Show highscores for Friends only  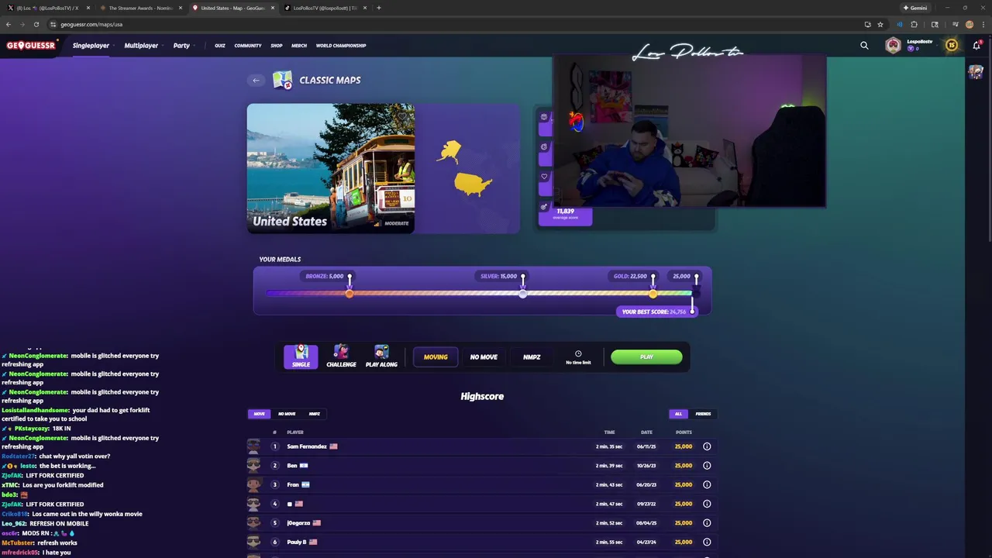tap(703, 414)
